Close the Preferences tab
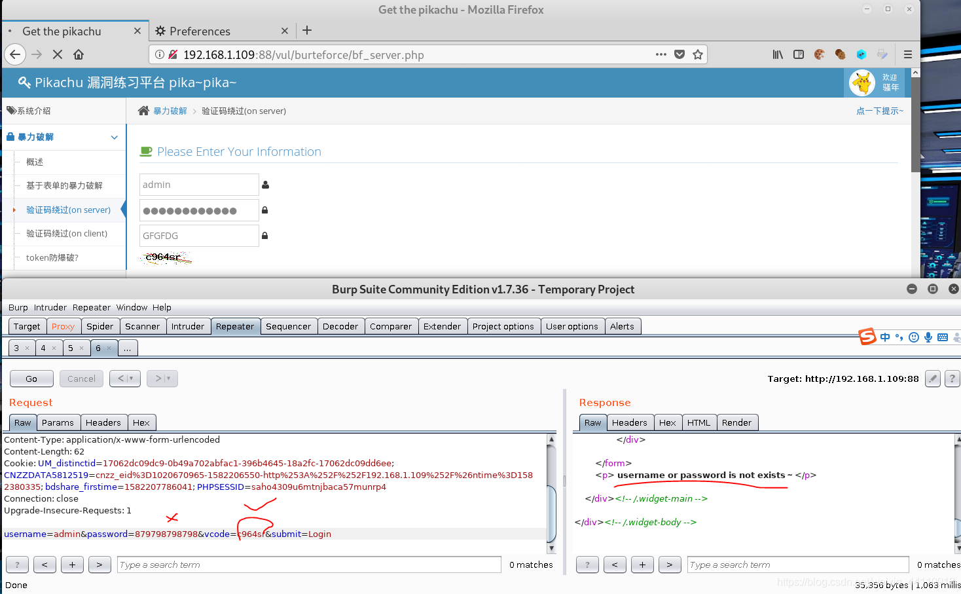This screenshot has width=961, height=594. coord(284,31)
